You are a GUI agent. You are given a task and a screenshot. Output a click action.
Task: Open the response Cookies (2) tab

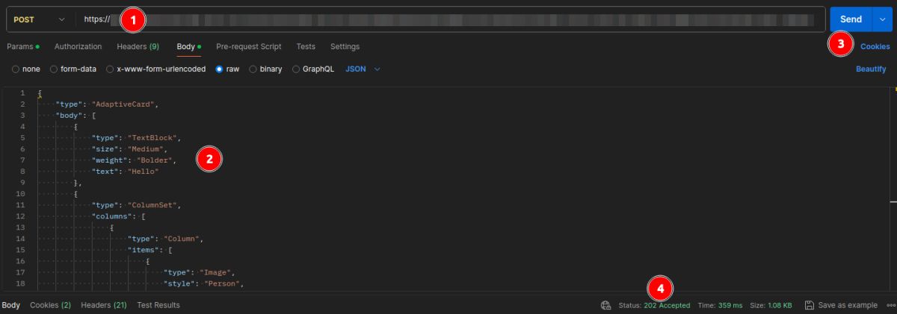pyautogui.click(x=50, y=305)
